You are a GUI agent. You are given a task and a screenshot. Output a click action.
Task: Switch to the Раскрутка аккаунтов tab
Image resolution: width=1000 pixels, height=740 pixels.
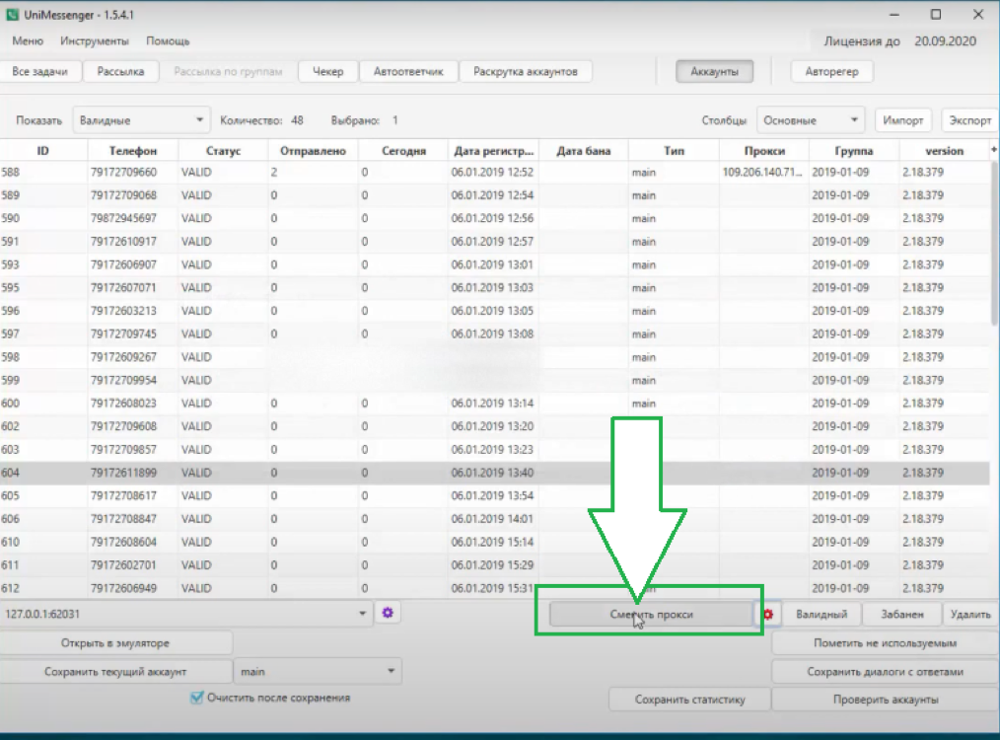point(525,72)
